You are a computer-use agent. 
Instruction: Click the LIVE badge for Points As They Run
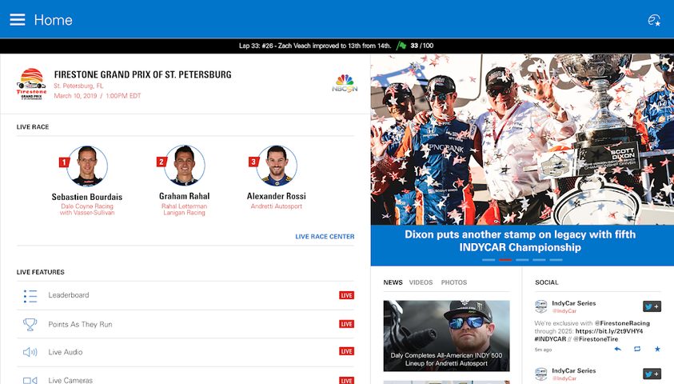(346, 324)
